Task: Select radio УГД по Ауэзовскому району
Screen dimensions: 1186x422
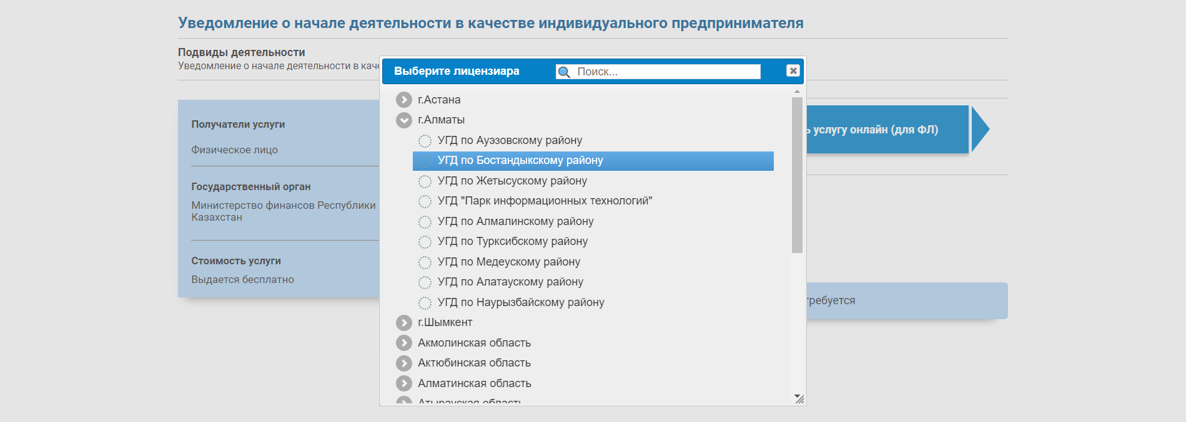Action: (425, 141)
